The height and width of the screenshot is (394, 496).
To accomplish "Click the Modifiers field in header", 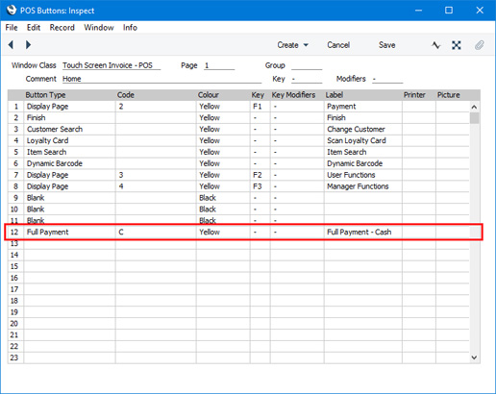I will coord(387,79).
